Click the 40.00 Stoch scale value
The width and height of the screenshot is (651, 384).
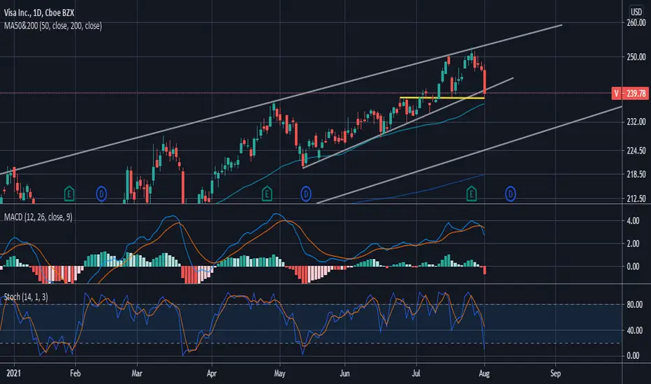[635, 330]
